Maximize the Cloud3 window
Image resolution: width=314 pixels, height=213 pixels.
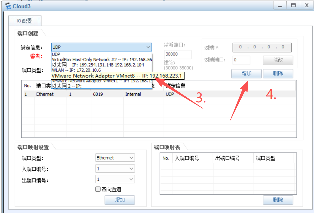(293, 5)
